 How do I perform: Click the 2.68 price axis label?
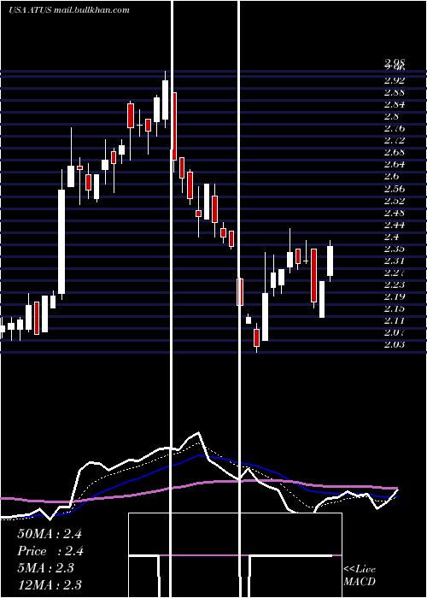(395, 152)
